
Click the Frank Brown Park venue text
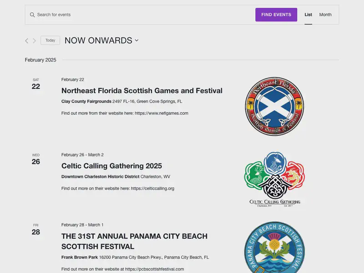[80, 258]
